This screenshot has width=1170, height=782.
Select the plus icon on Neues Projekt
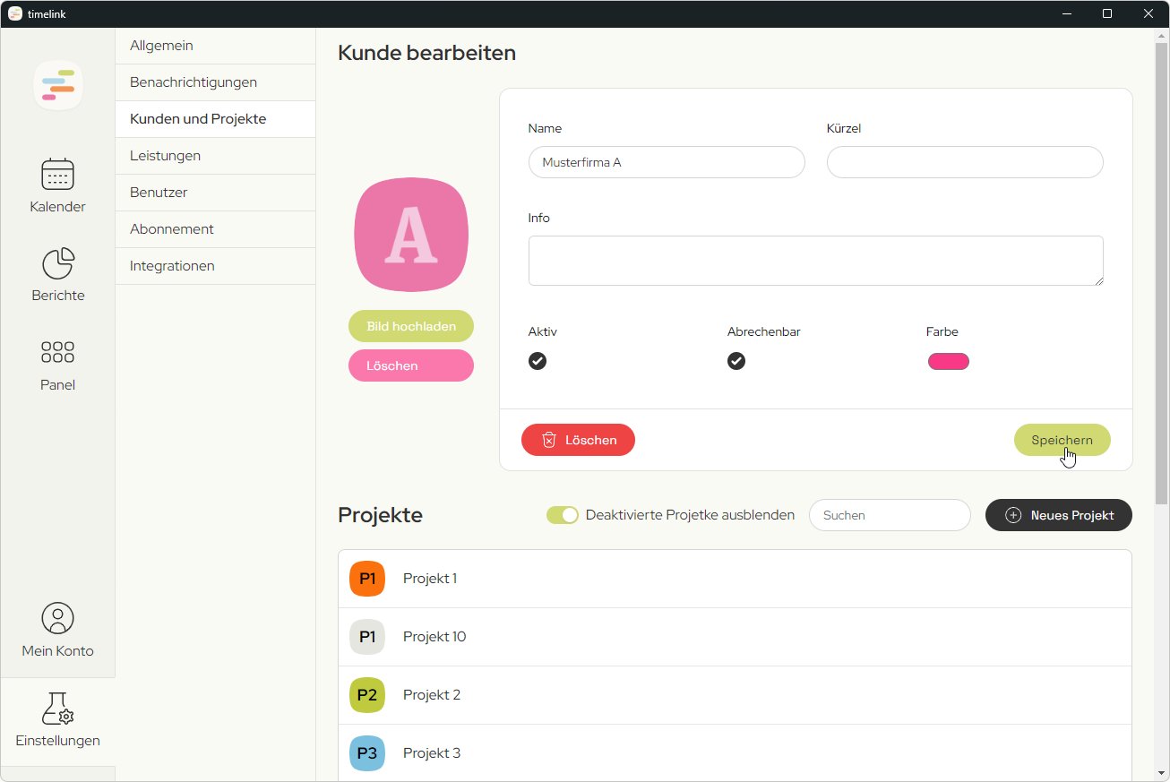pos(1012,515)
